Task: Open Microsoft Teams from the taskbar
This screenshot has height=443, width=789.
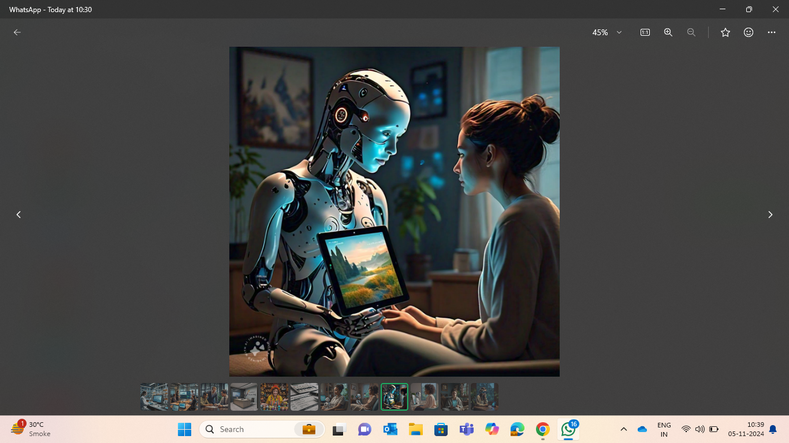Action: click(466, 429)
